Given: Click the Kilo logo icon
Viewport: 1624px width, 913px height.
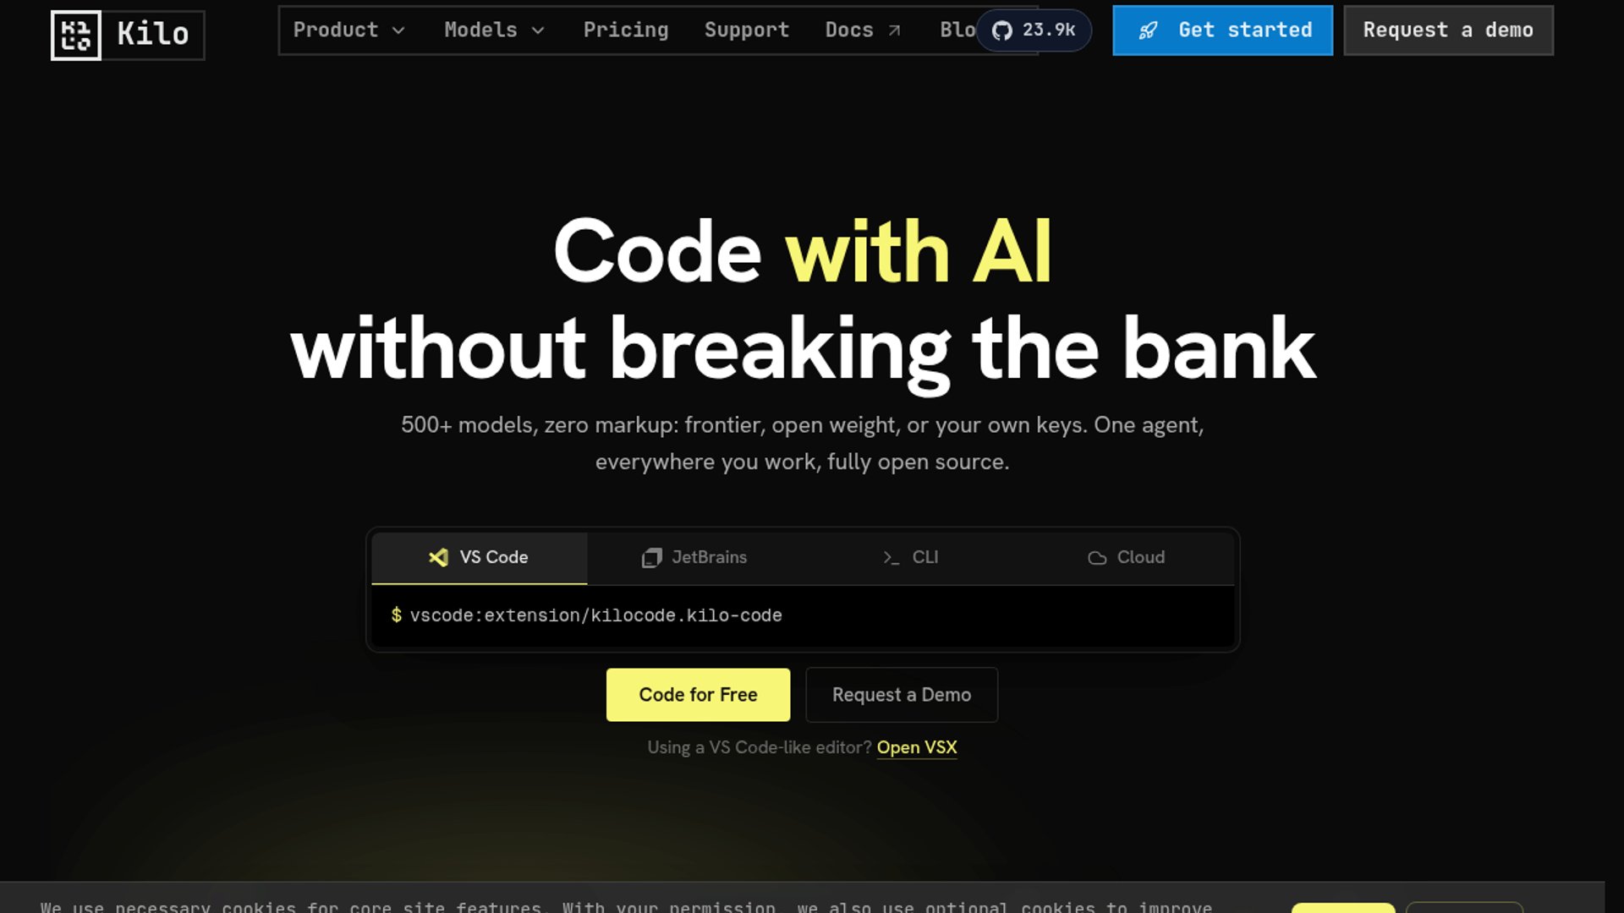Looking at the screenshot, I should (76, 36).
